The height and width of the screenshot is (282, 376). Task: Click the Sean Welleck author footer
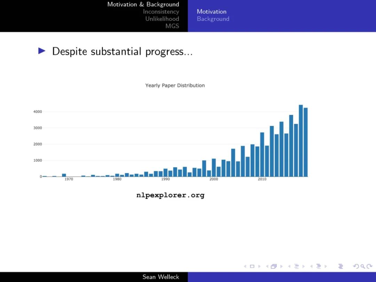tap(160, 277)
